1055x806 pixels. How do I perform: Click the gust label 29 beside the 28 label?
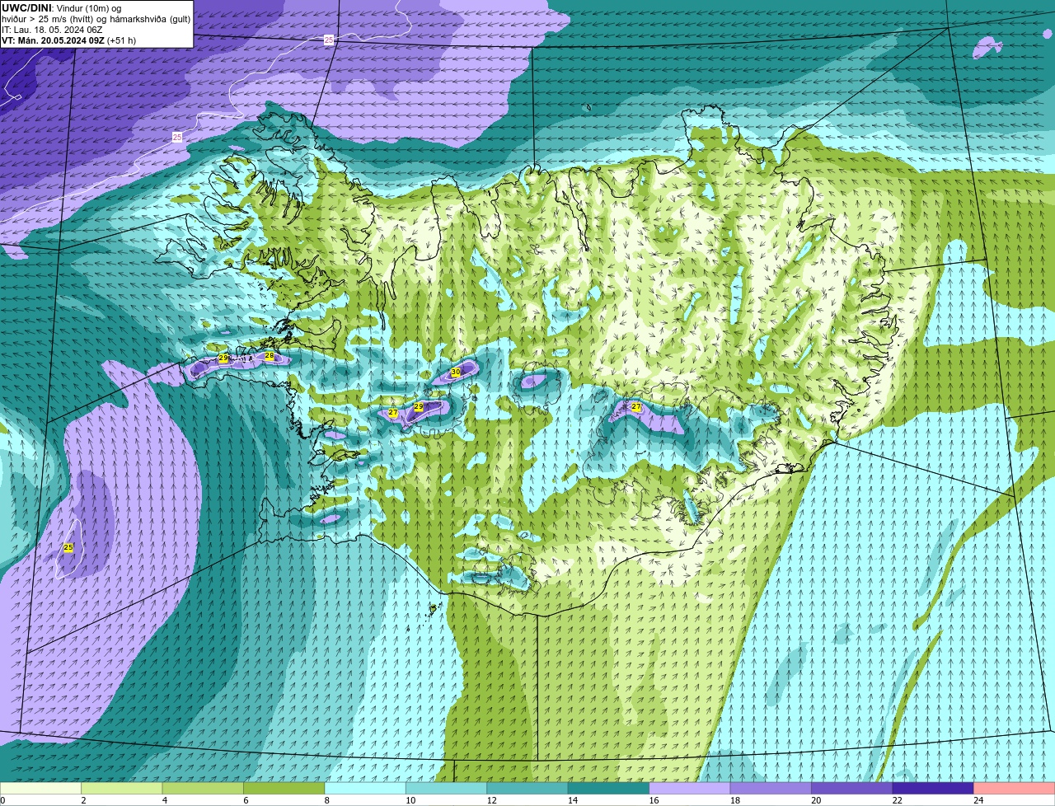223,358
